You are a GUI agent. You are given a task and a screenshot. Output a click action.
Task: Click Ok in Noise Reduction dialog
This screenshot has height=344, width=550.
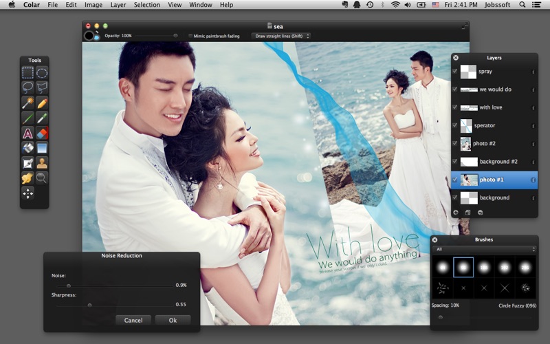[x=173, y=320]
